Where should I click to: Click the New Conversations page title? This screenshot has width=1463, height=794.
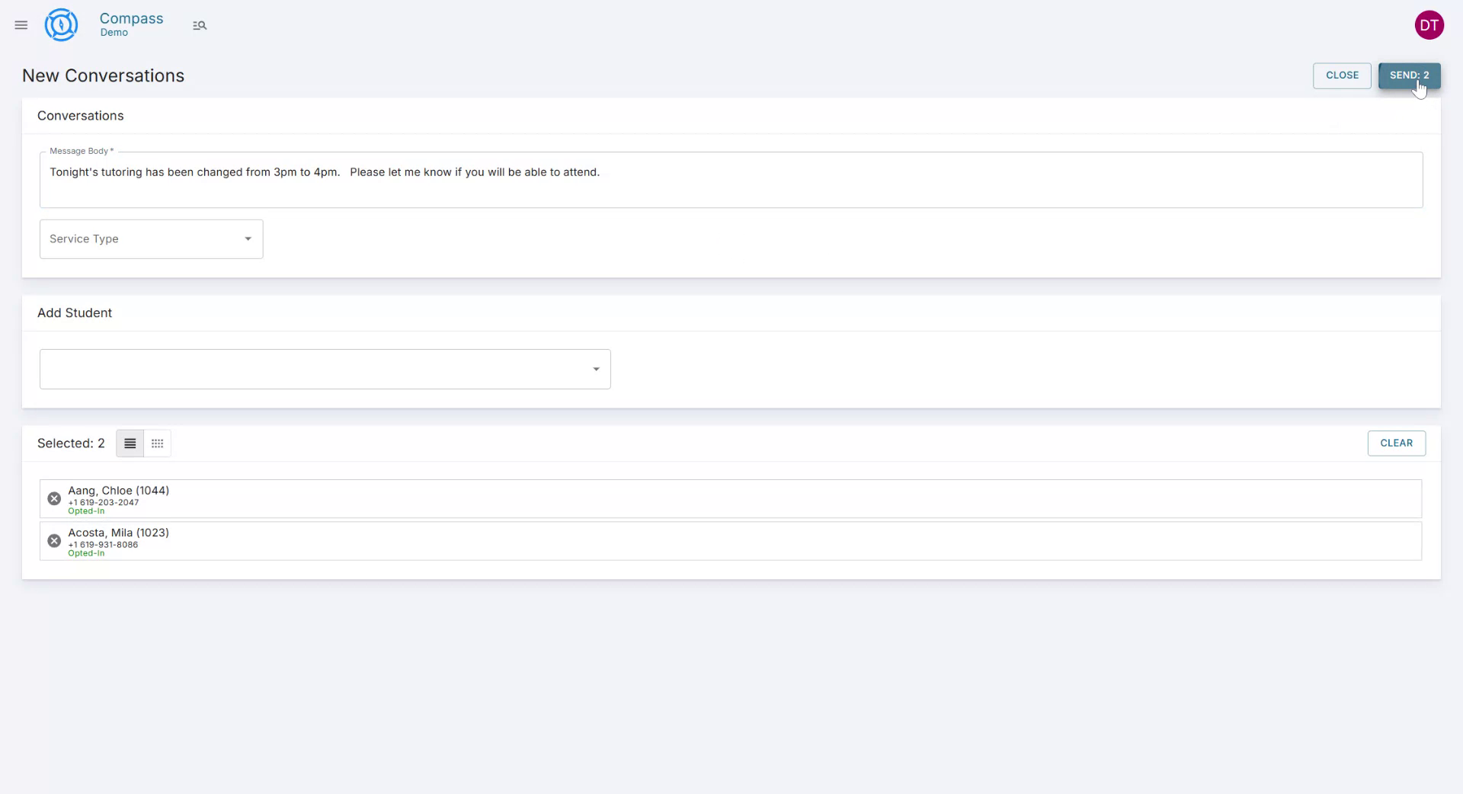[102, 75]
